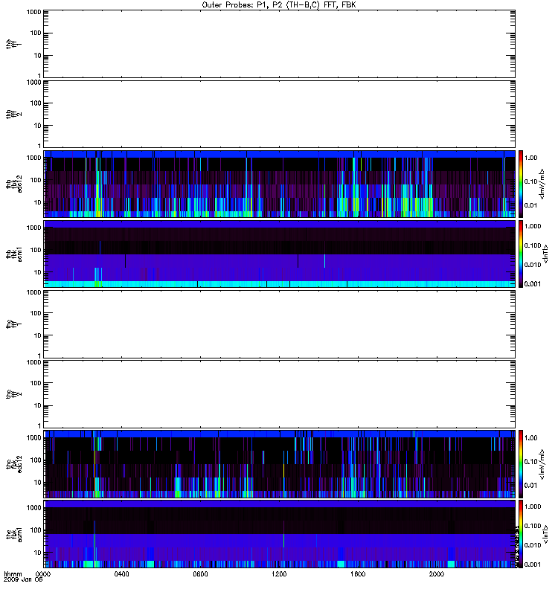This screenshot has height=595, width=558.
Task: Click the "1000" y-axis tick of thb fff 1 panel
Action: click(x=33, y=12)
